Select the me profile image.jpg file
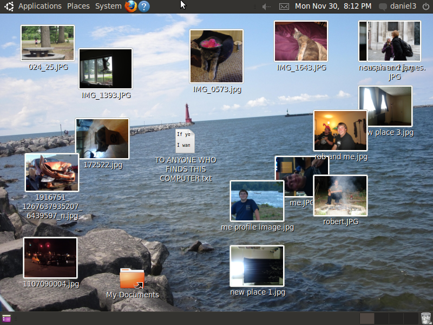Screen dimensions: 433x325 (257, 201)
